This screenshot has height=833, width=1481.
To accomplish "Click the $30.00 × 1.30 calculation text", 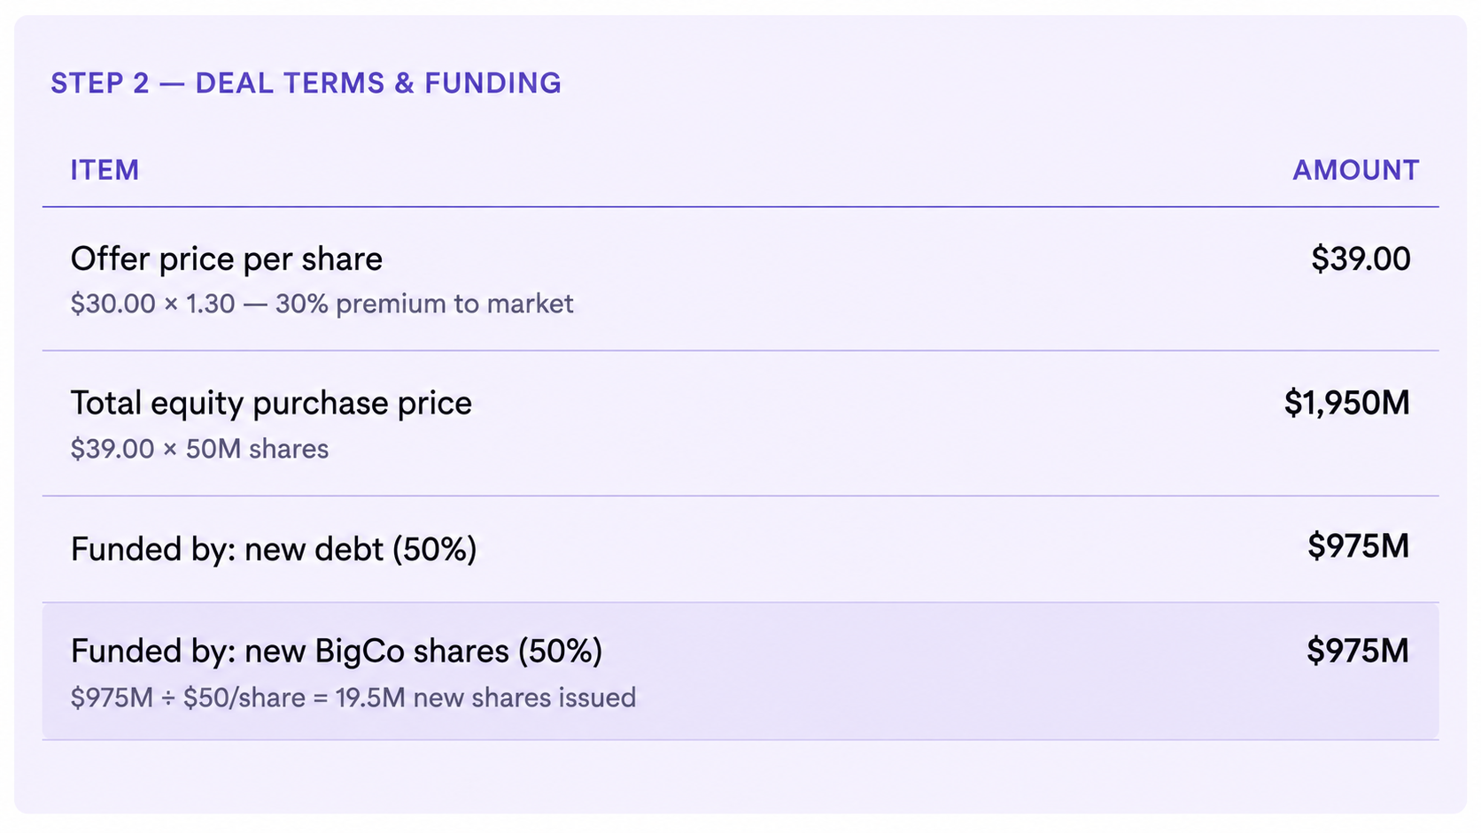I will pos(153,304).
